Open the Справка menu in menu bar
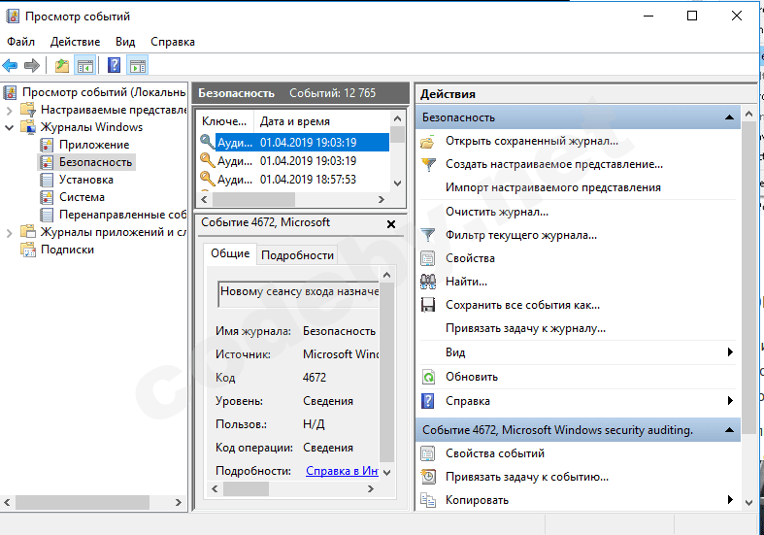 (173, 42)
